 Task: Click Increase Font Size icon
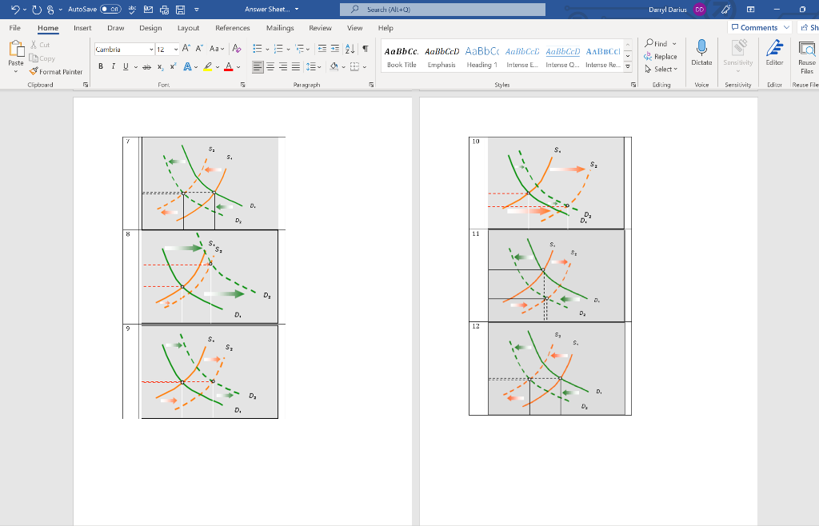point(186,49)
